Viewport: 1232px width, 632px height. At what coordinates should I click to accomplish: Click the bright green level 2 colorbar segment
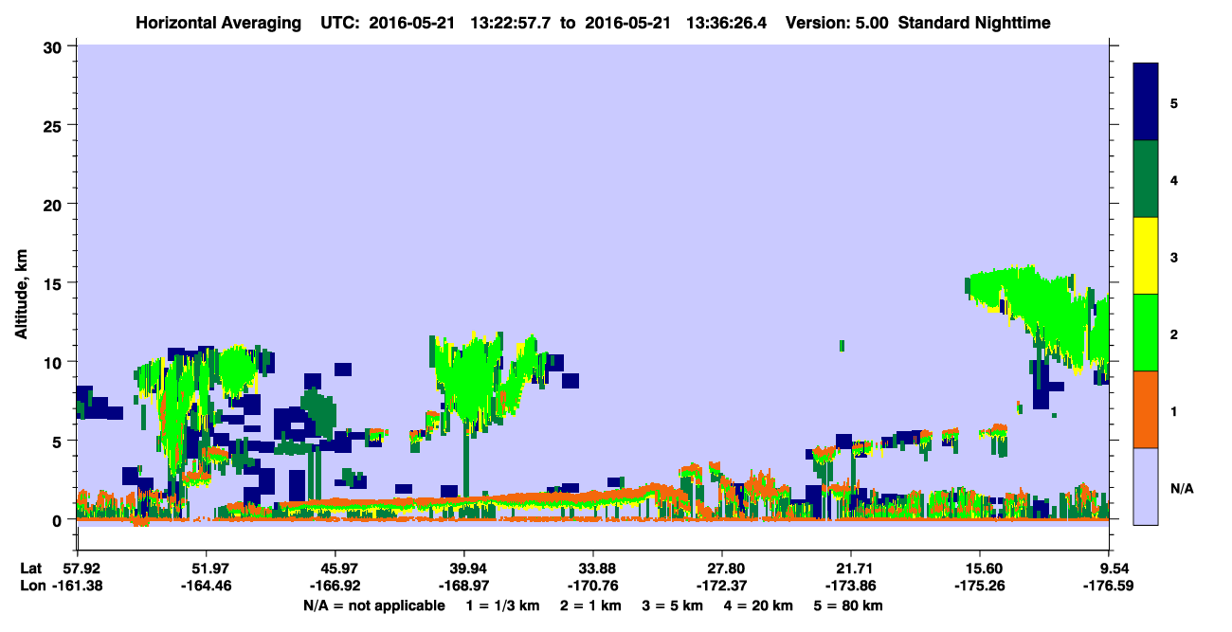1146,332
